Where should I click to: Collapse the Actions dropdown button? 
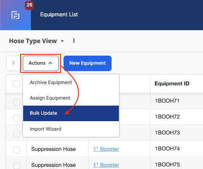pyautogui.click(x=41, y=63)
